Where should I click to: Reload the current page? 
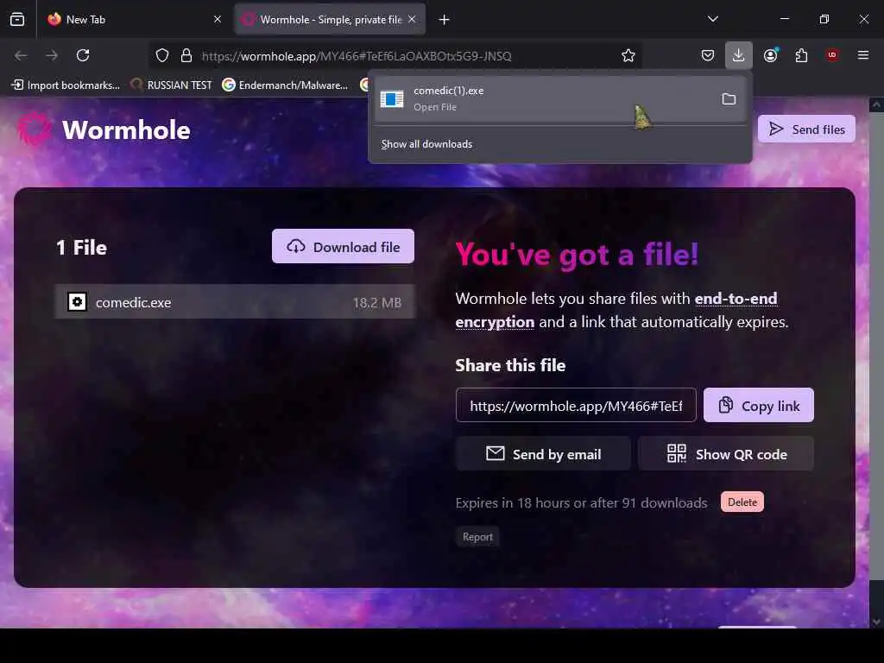[83, 55]
